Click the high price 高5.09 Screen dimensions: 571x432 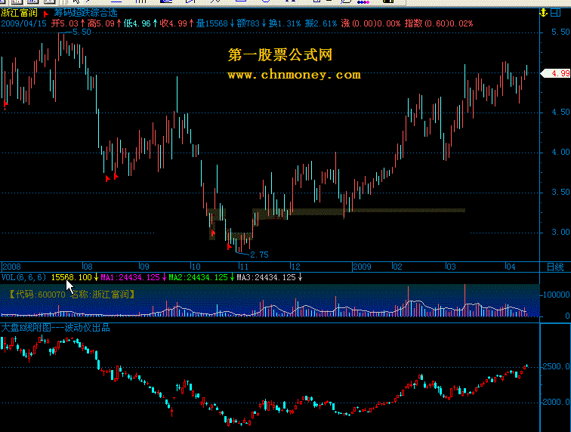(x=101, y=23)
